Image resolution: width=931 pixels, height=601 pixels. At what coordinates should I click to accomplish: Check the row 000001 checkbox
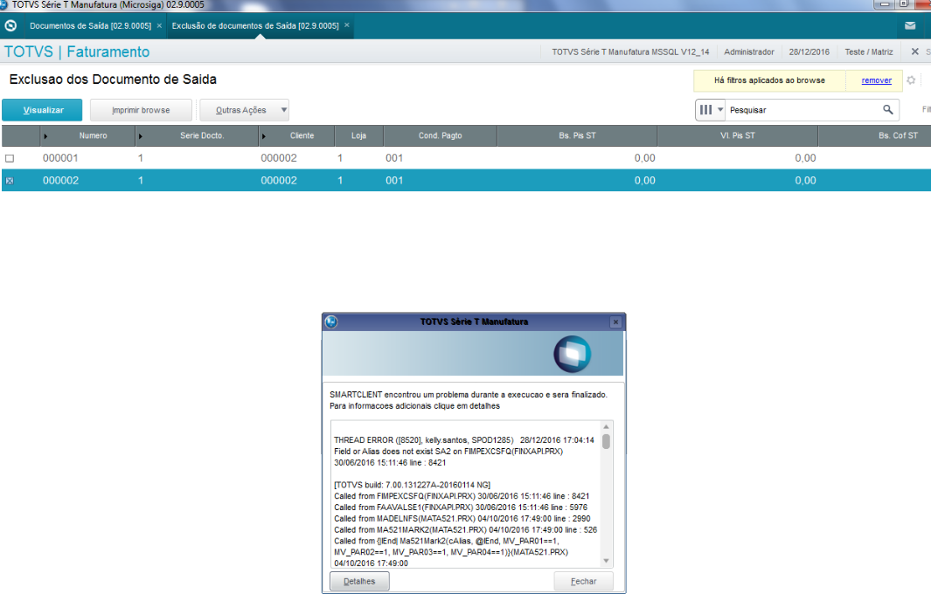click(x=10, y=158)
